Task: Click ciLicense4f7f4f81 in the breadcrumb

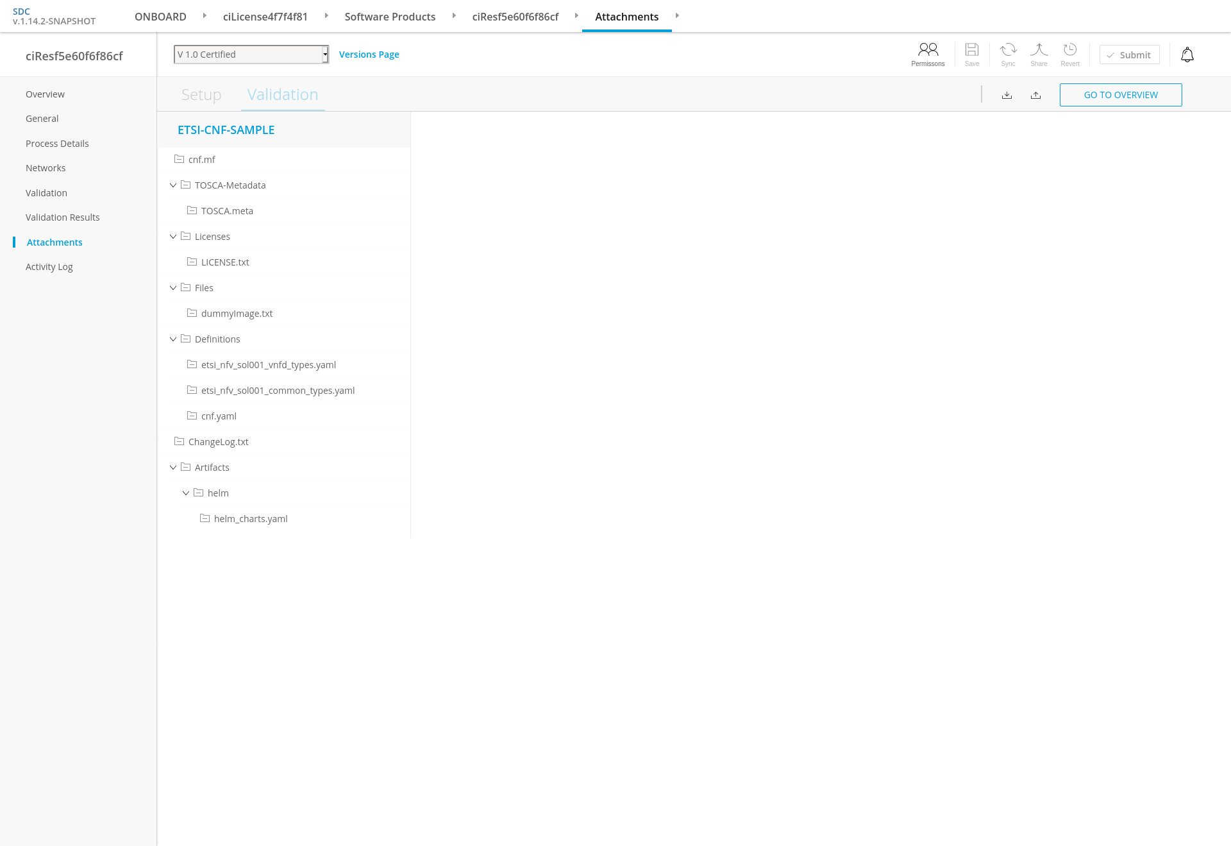Action: (265, 17)
